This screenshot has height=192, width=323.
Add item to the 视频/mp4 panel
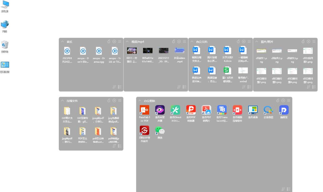pyautogui.click(x=179, y=41)
